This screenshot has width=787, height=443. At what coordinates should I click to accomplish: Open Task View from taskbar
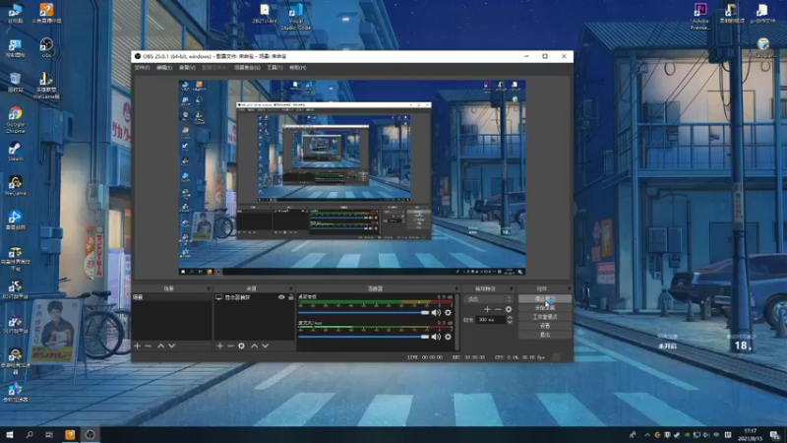48,435
